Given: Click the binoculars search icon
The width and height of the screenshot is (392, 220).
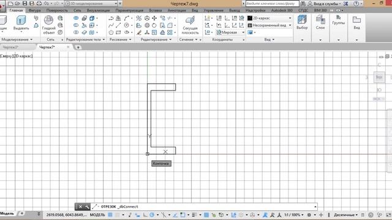Looking at the screenshot, I should (303, 4).
